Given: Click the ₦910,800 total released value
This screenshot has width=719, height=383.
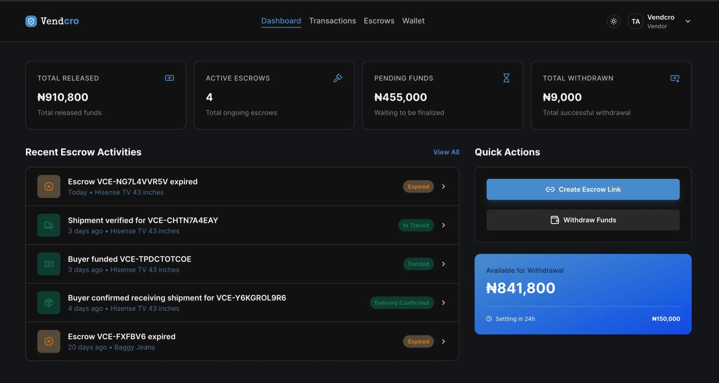Looking at the screenshot, I should click(x=63, y=97).
